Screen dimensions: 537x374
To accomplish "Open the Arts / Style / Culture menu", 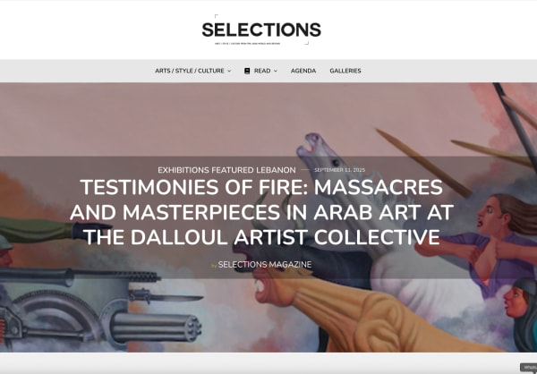I will (190, 71).
